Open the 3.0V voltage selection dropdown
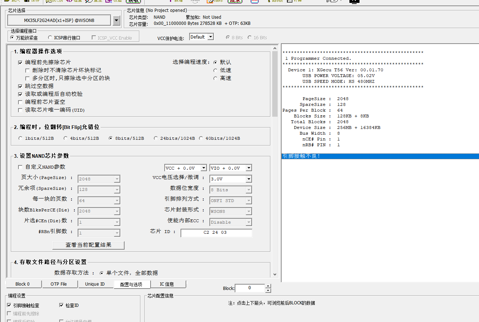The width and height of the screenshot is (479, 322). pyautogui.click(x=249, y=179)
